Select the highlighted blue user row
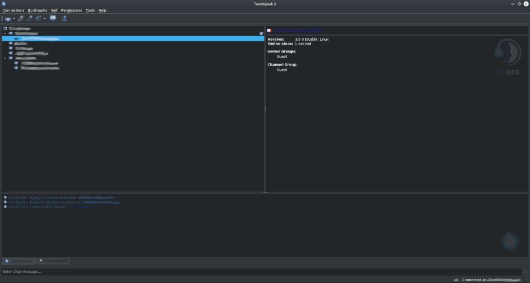This screenshot has height=283, width=530. [x=133, y=38]
